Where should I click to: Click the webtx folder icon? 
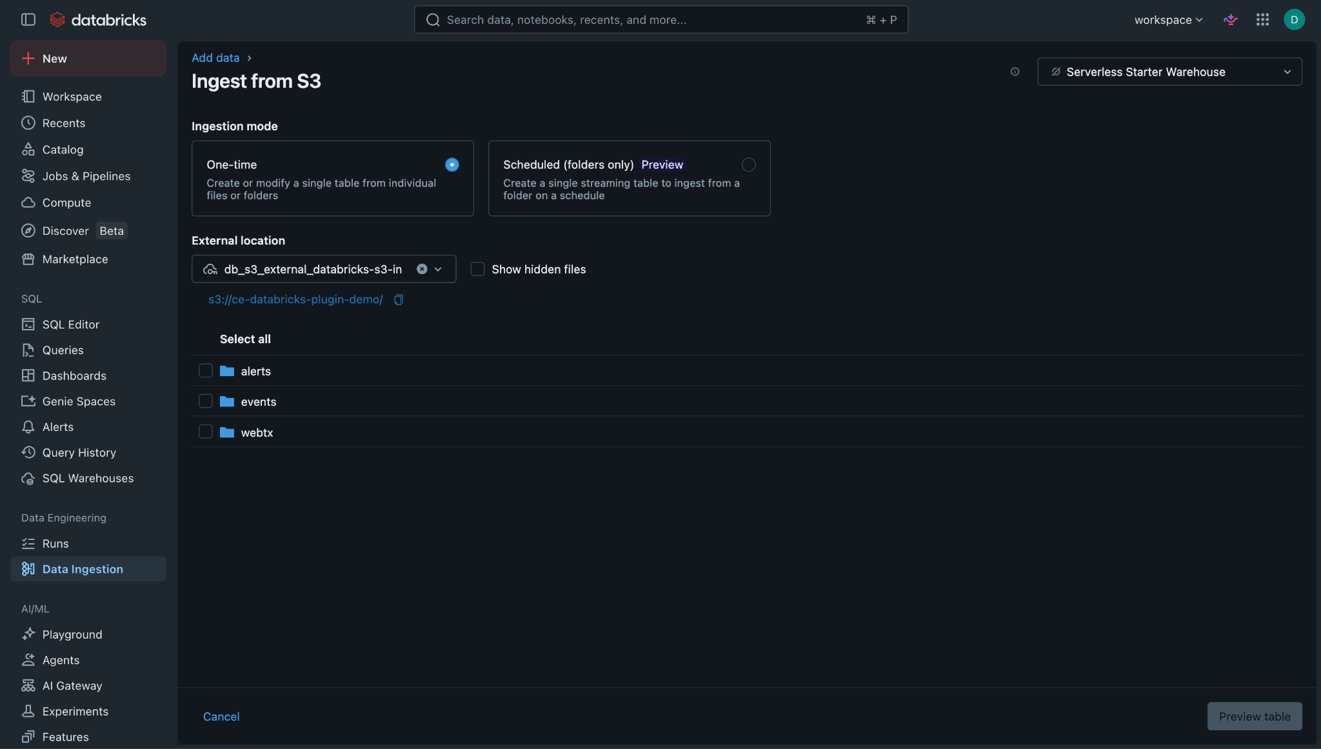tap(227, 432)
